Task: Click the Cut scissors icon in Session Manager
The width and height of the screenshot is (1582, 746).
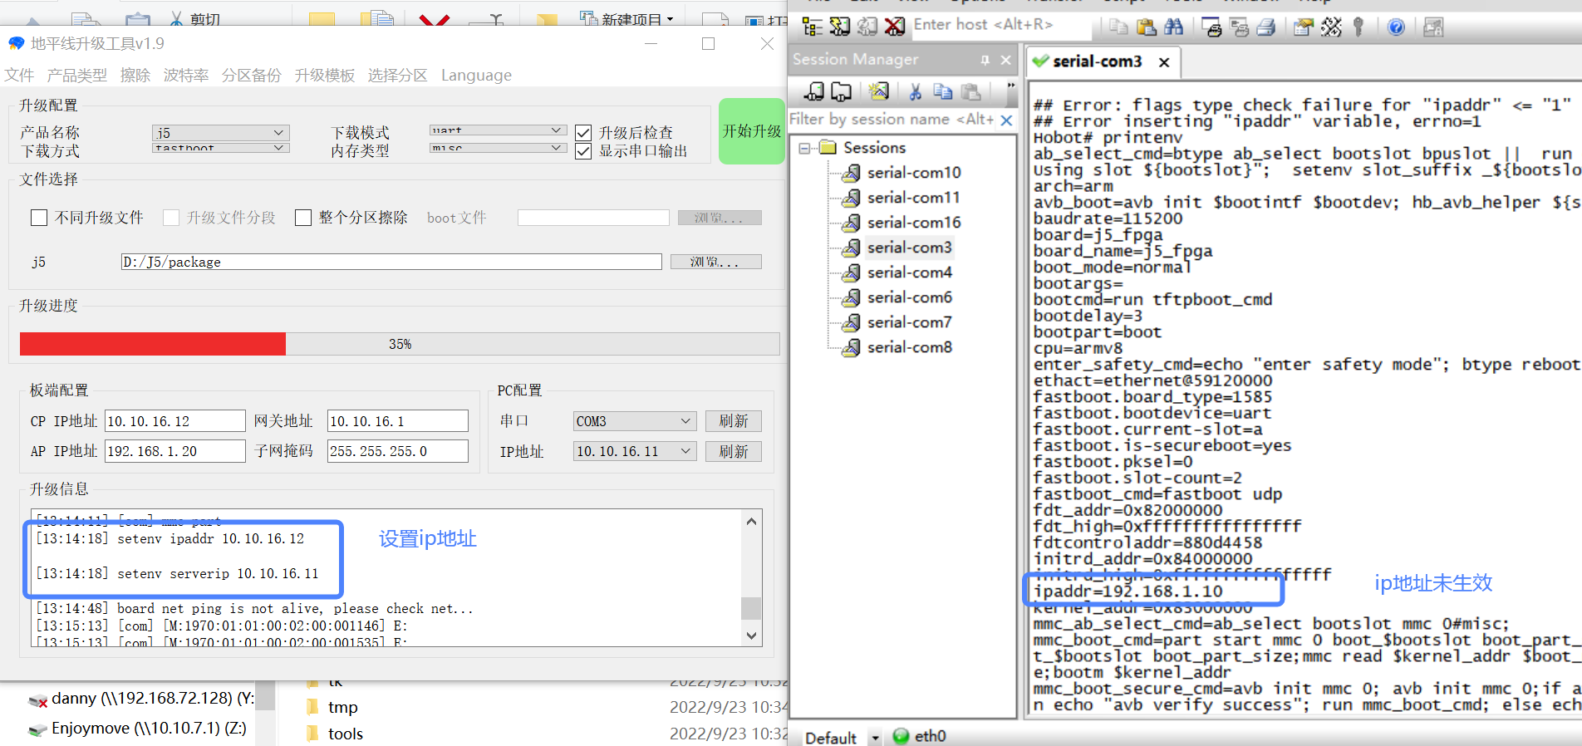Action: coord(915,91)
